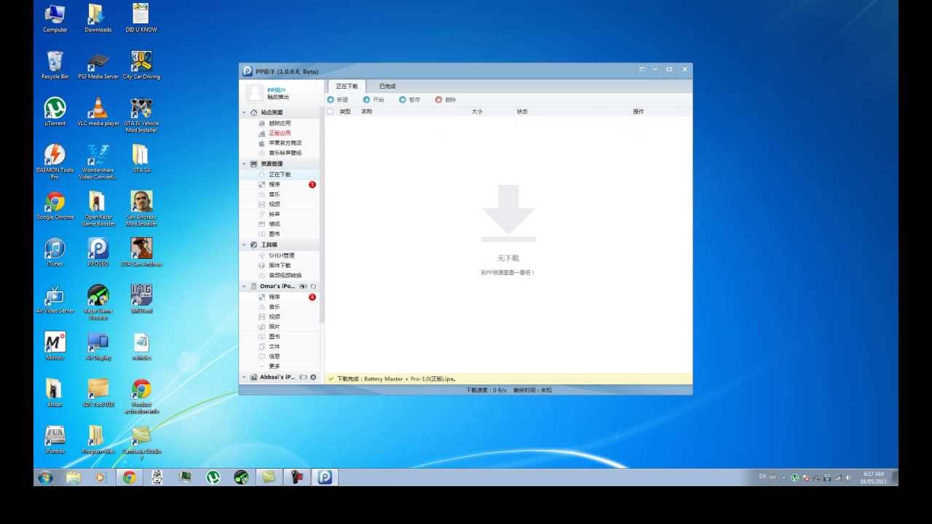Click the blue plus New download icon
This screenshot has height=524, width=932.
tap(331, 100)
